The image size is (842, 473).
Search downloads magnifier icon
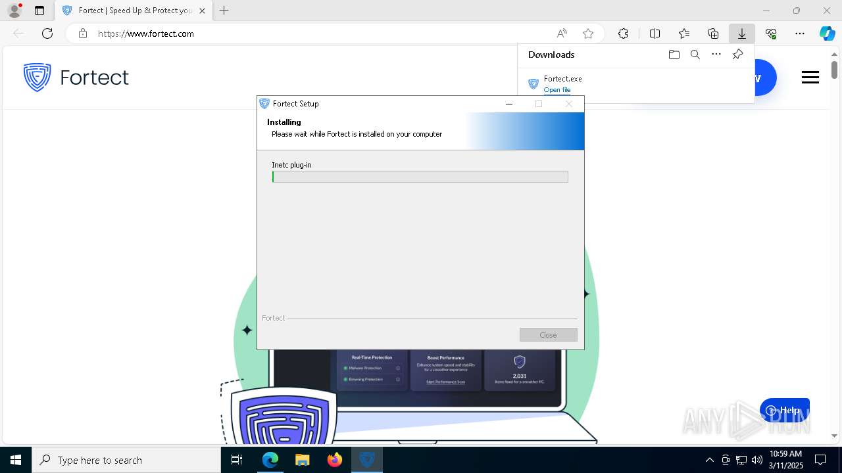pos(695,55)
